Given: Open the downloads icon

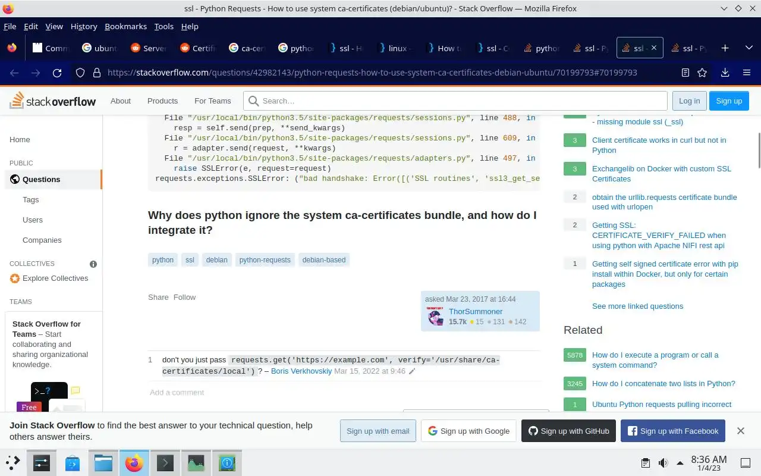Looking at the screenshot, I should click(x=725, y=73).
